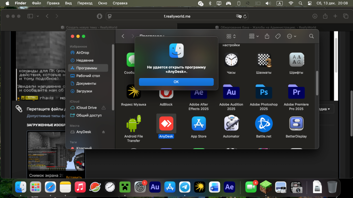Viewport: 353px width, 198px height.
Task: Select the App Store icon in Programs
Action: (198, 123)
